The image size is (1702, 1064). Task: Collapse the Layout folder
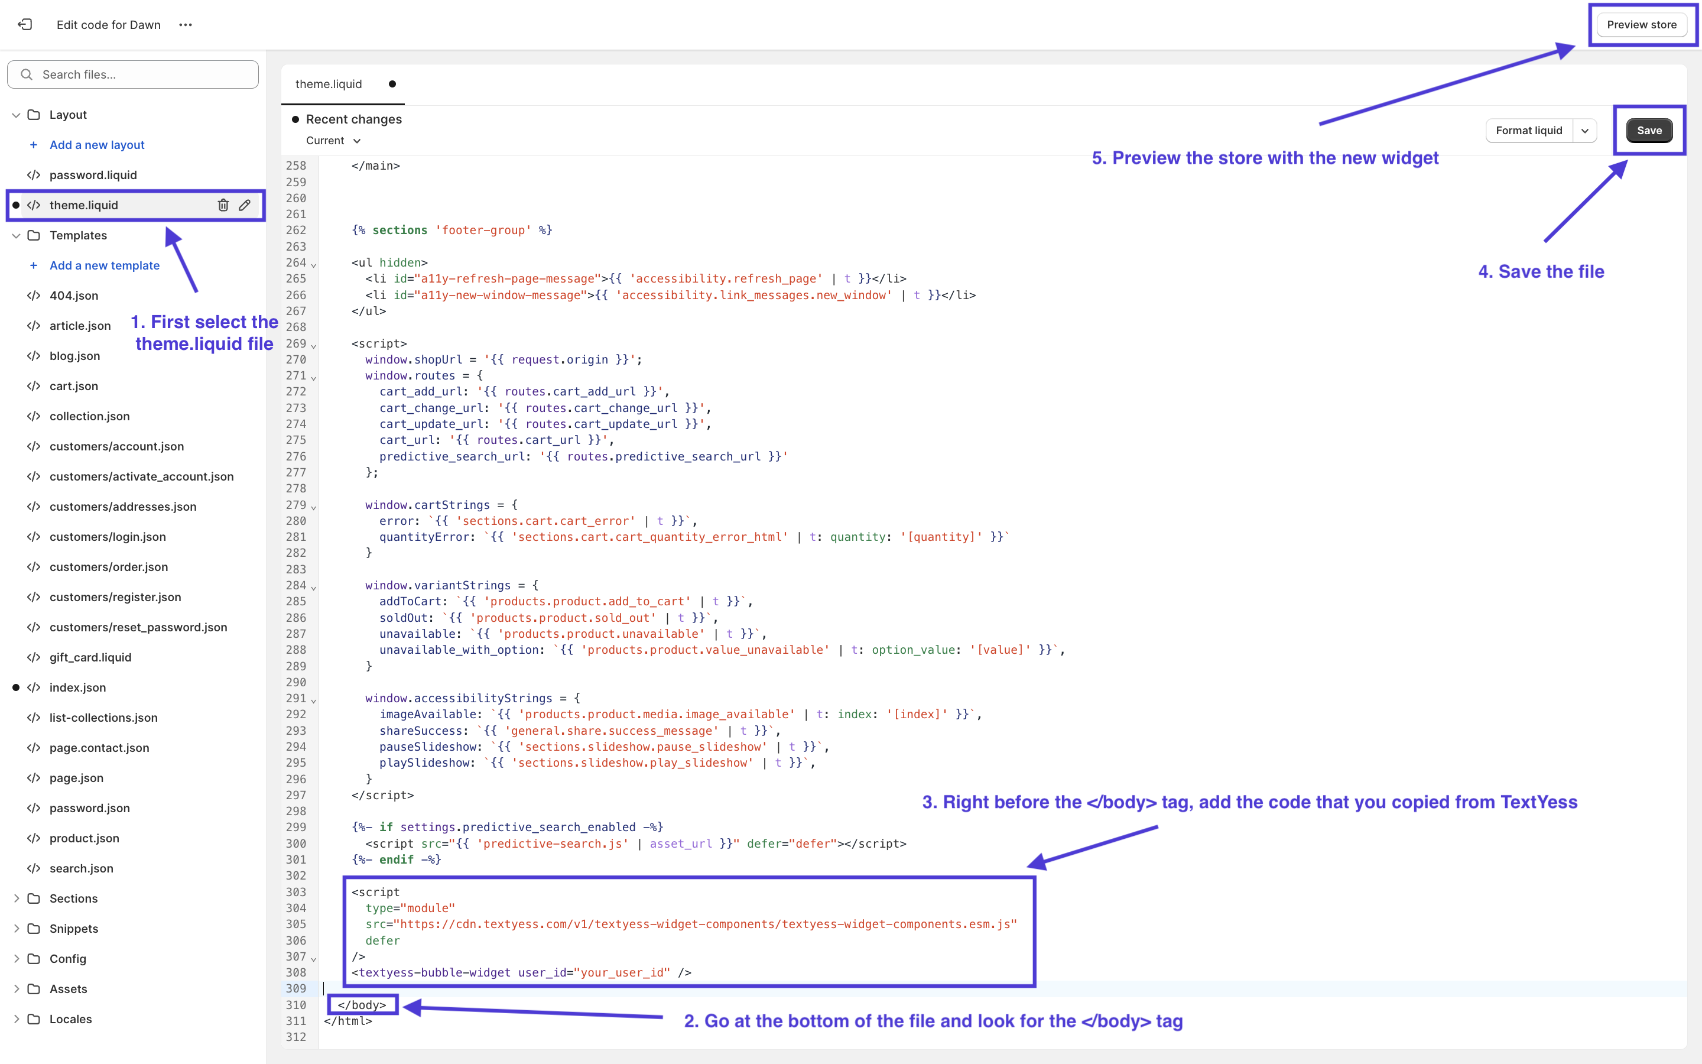(15, 115)
